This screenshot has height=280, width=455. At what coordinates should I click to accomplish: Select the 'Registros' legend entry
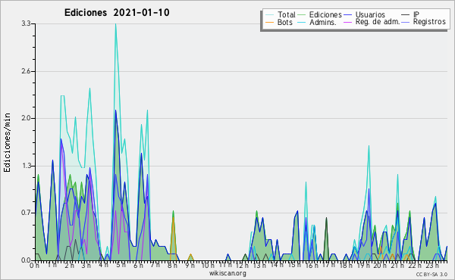429,22
